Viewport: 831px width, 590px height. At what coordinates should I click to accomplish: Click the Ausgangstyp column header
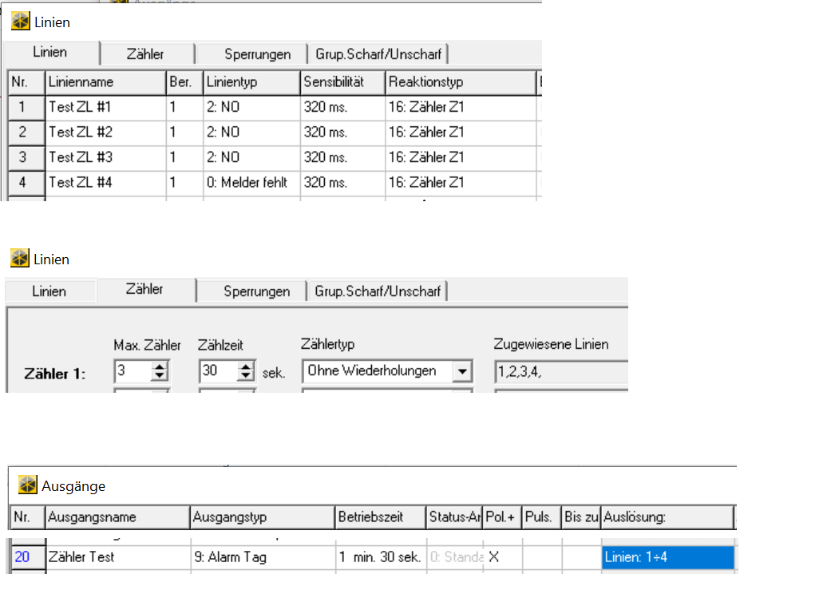[x=261, y=517]
